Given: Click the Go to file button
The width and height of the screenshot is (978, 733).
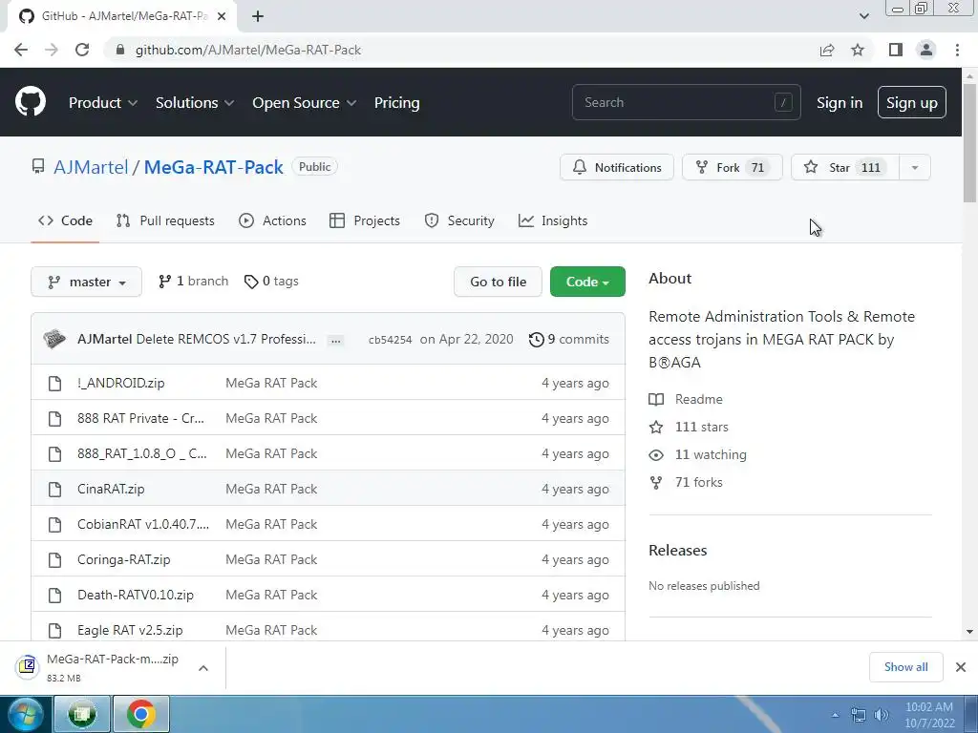Looking at the screenshot, I should click(498, 282).
